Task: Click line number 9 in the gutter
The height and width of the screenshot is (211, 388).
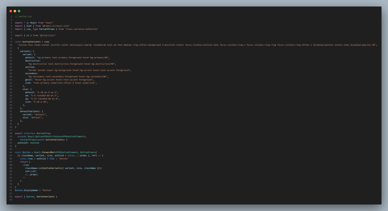Action: click(x=11, y=42)
